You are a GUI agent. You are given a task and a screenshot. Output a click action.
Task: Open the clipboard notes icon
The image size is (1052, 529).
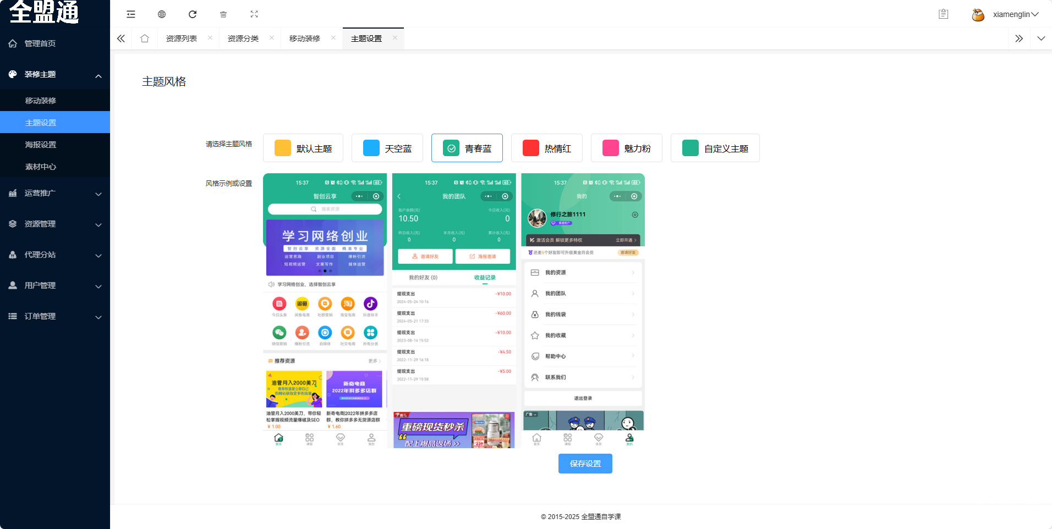click(x=943, y=14)
